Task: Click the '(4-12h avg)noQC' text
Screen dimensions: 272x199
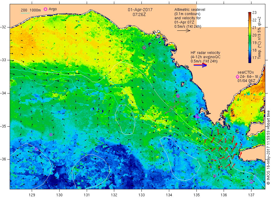Action: click(206, 57)
